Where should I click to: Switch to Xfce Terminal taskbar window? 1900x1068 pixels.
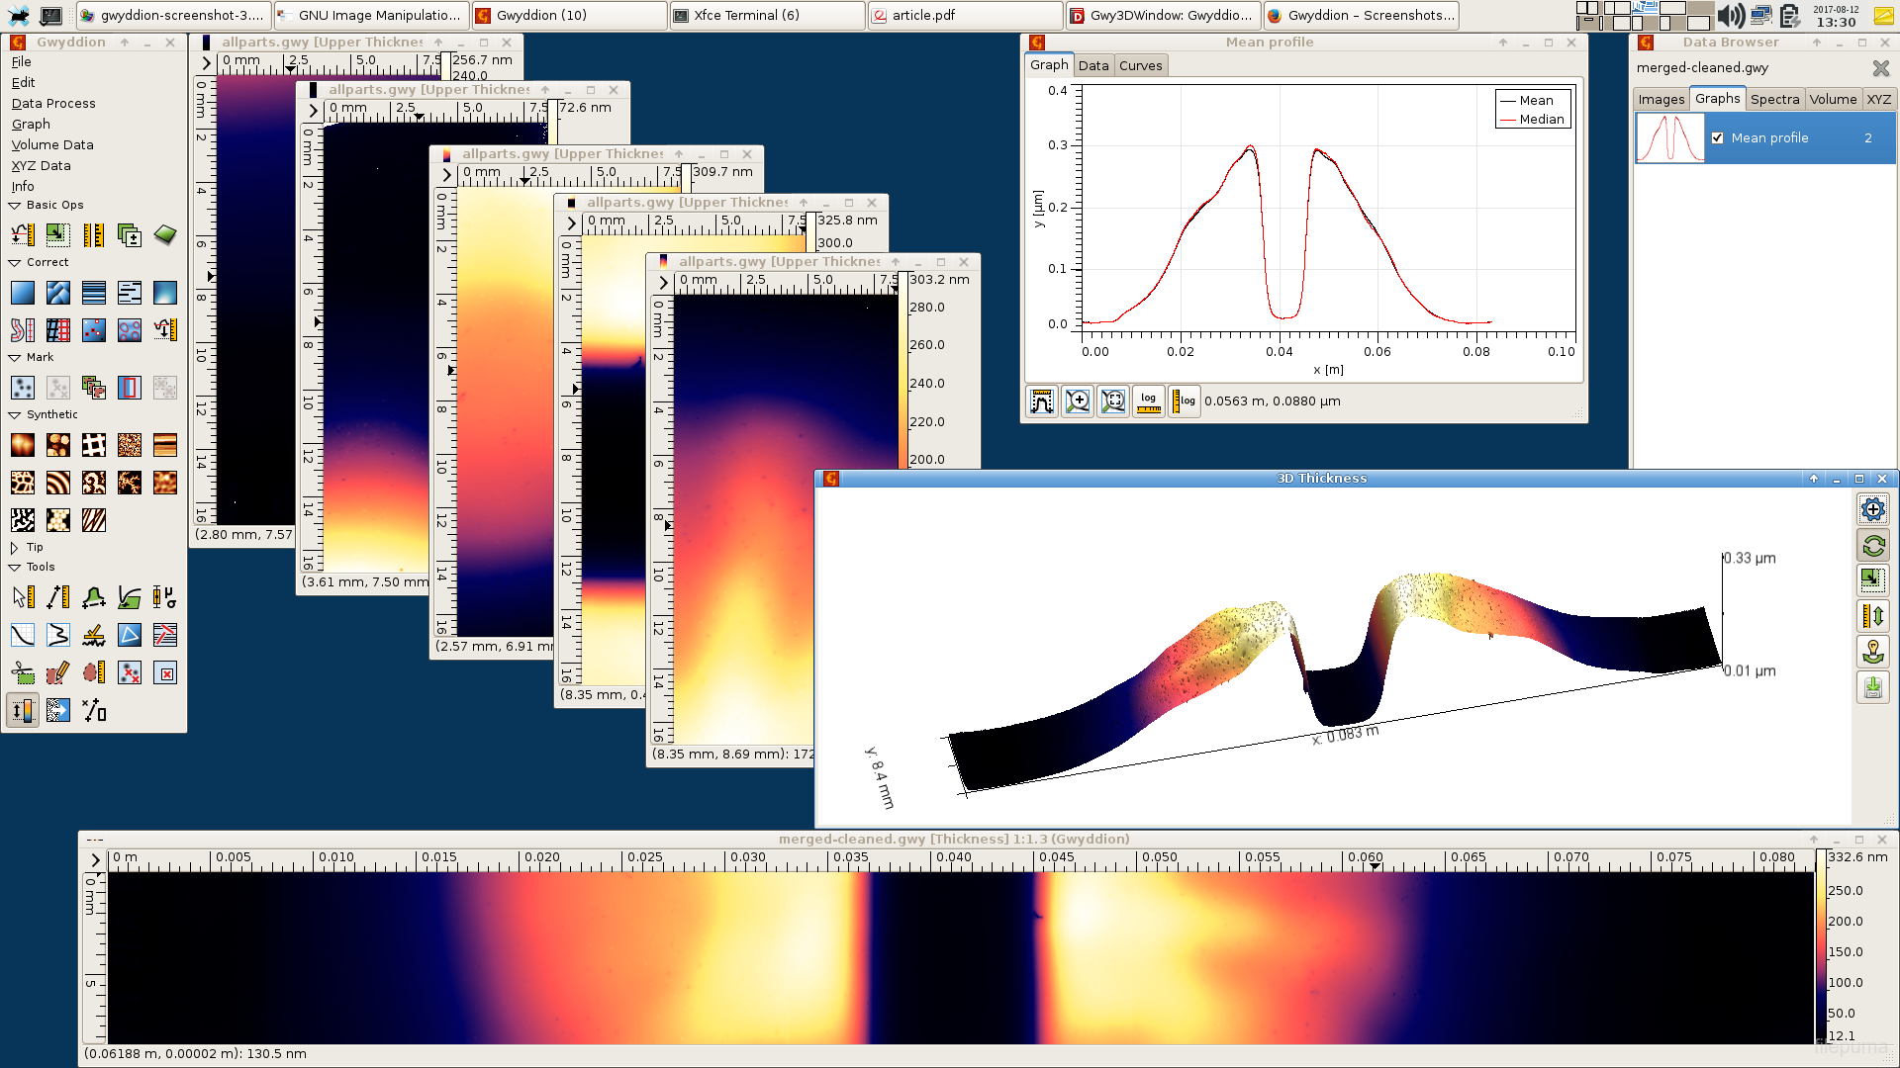(x=767, y=15)
